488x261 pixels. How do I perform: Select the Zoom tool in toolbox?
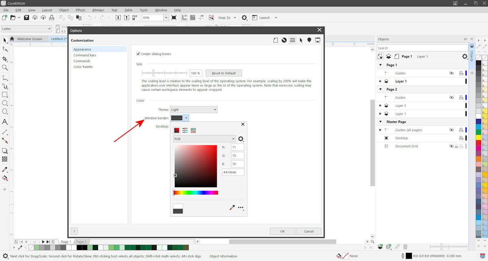tap(5, 68)
